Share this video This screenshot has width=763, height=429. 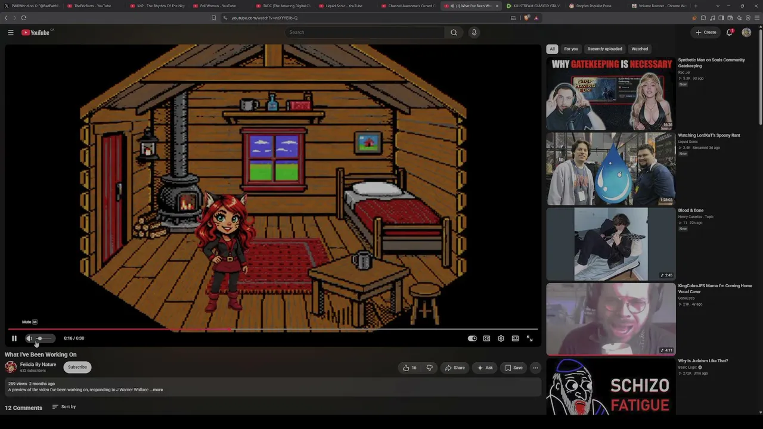(455, 368)
